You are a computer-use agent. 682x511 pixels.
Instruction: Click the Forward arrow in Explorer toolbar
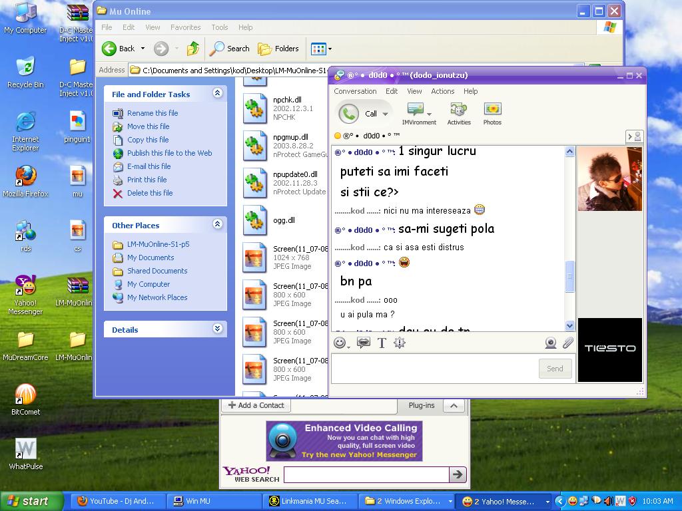click(161, 49)
